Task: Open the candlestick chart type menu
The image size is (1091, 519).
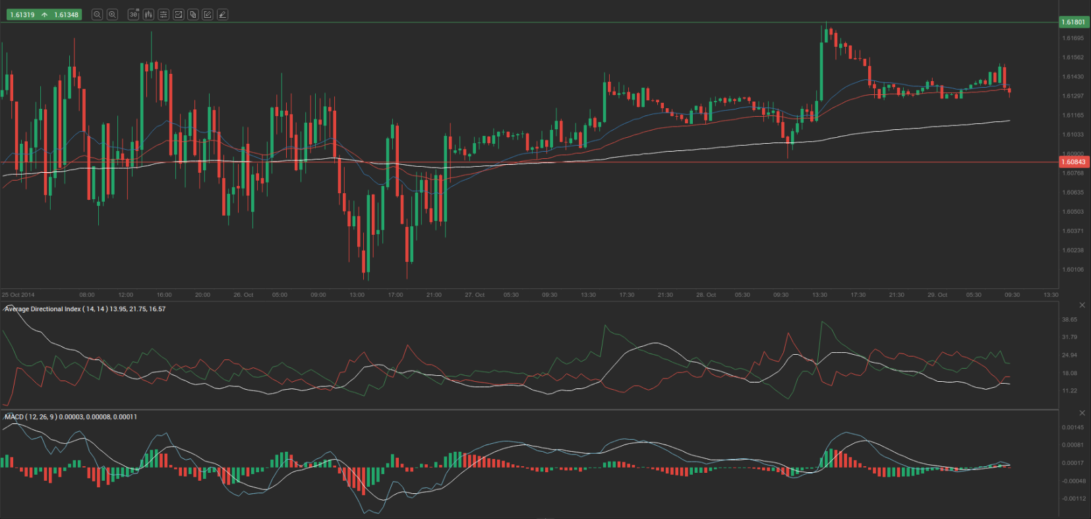Action: click(x=148, y=15)
